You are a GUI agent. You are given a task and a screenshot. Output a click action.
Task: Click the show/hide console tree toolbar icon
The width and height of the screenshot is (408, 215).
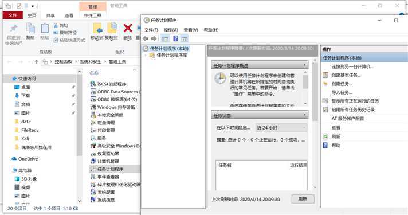(165, 39)
